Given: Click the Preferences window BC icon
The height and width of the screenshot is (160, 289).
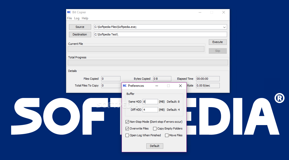Looking at the screenshot, I should tap(125, 86).
